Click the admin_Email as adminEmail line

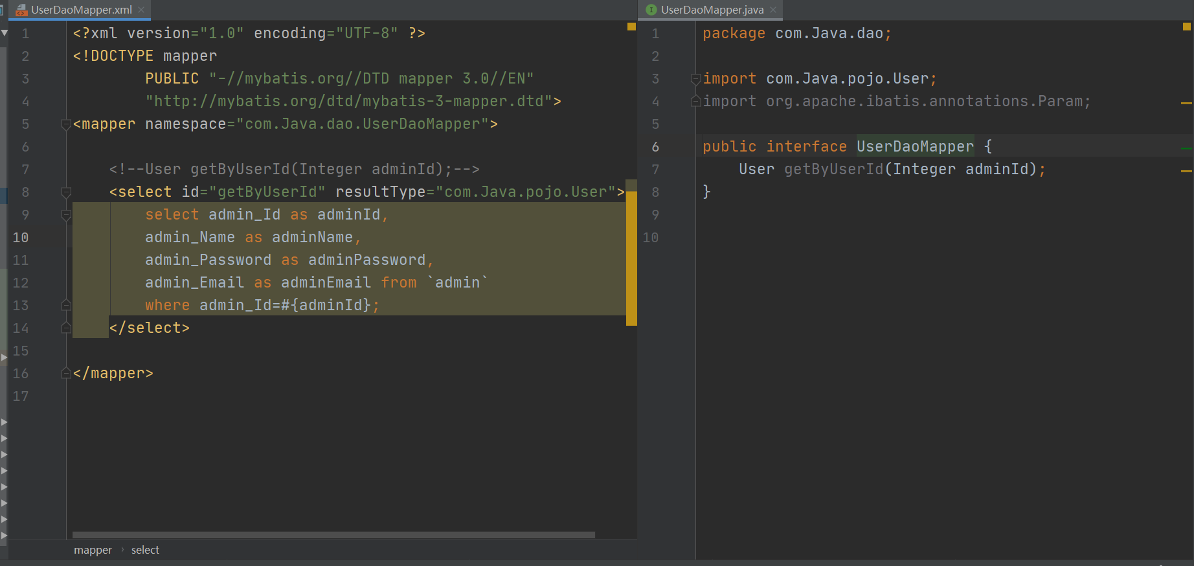click(317, 282)
